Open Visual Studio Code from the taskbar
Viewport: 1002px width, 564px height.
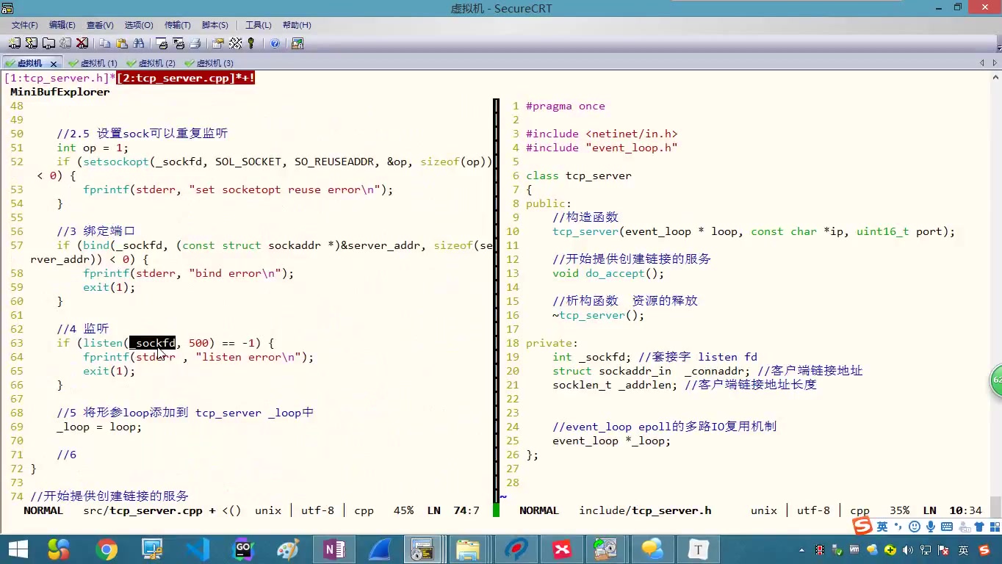tap(198, 549)
